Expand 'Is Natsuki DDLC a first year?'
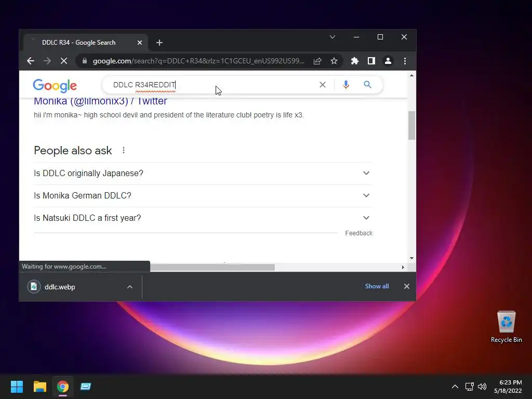Image resolution: width=532 pixels, height=399 pixels. tap(203, 218)
